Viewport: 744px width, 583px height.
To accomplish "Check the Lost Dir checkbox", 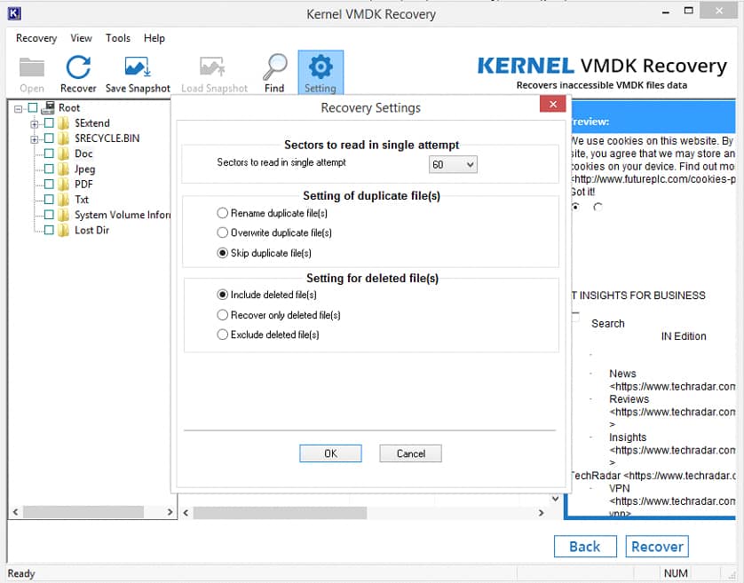I will tap(49, 230).
